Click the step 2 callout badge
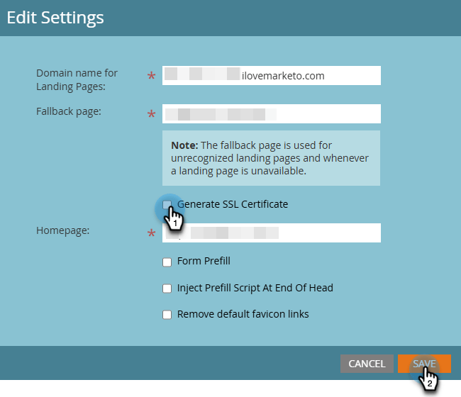Image resolution: width=461 pixels, height=397 pixels. (428, 384)
